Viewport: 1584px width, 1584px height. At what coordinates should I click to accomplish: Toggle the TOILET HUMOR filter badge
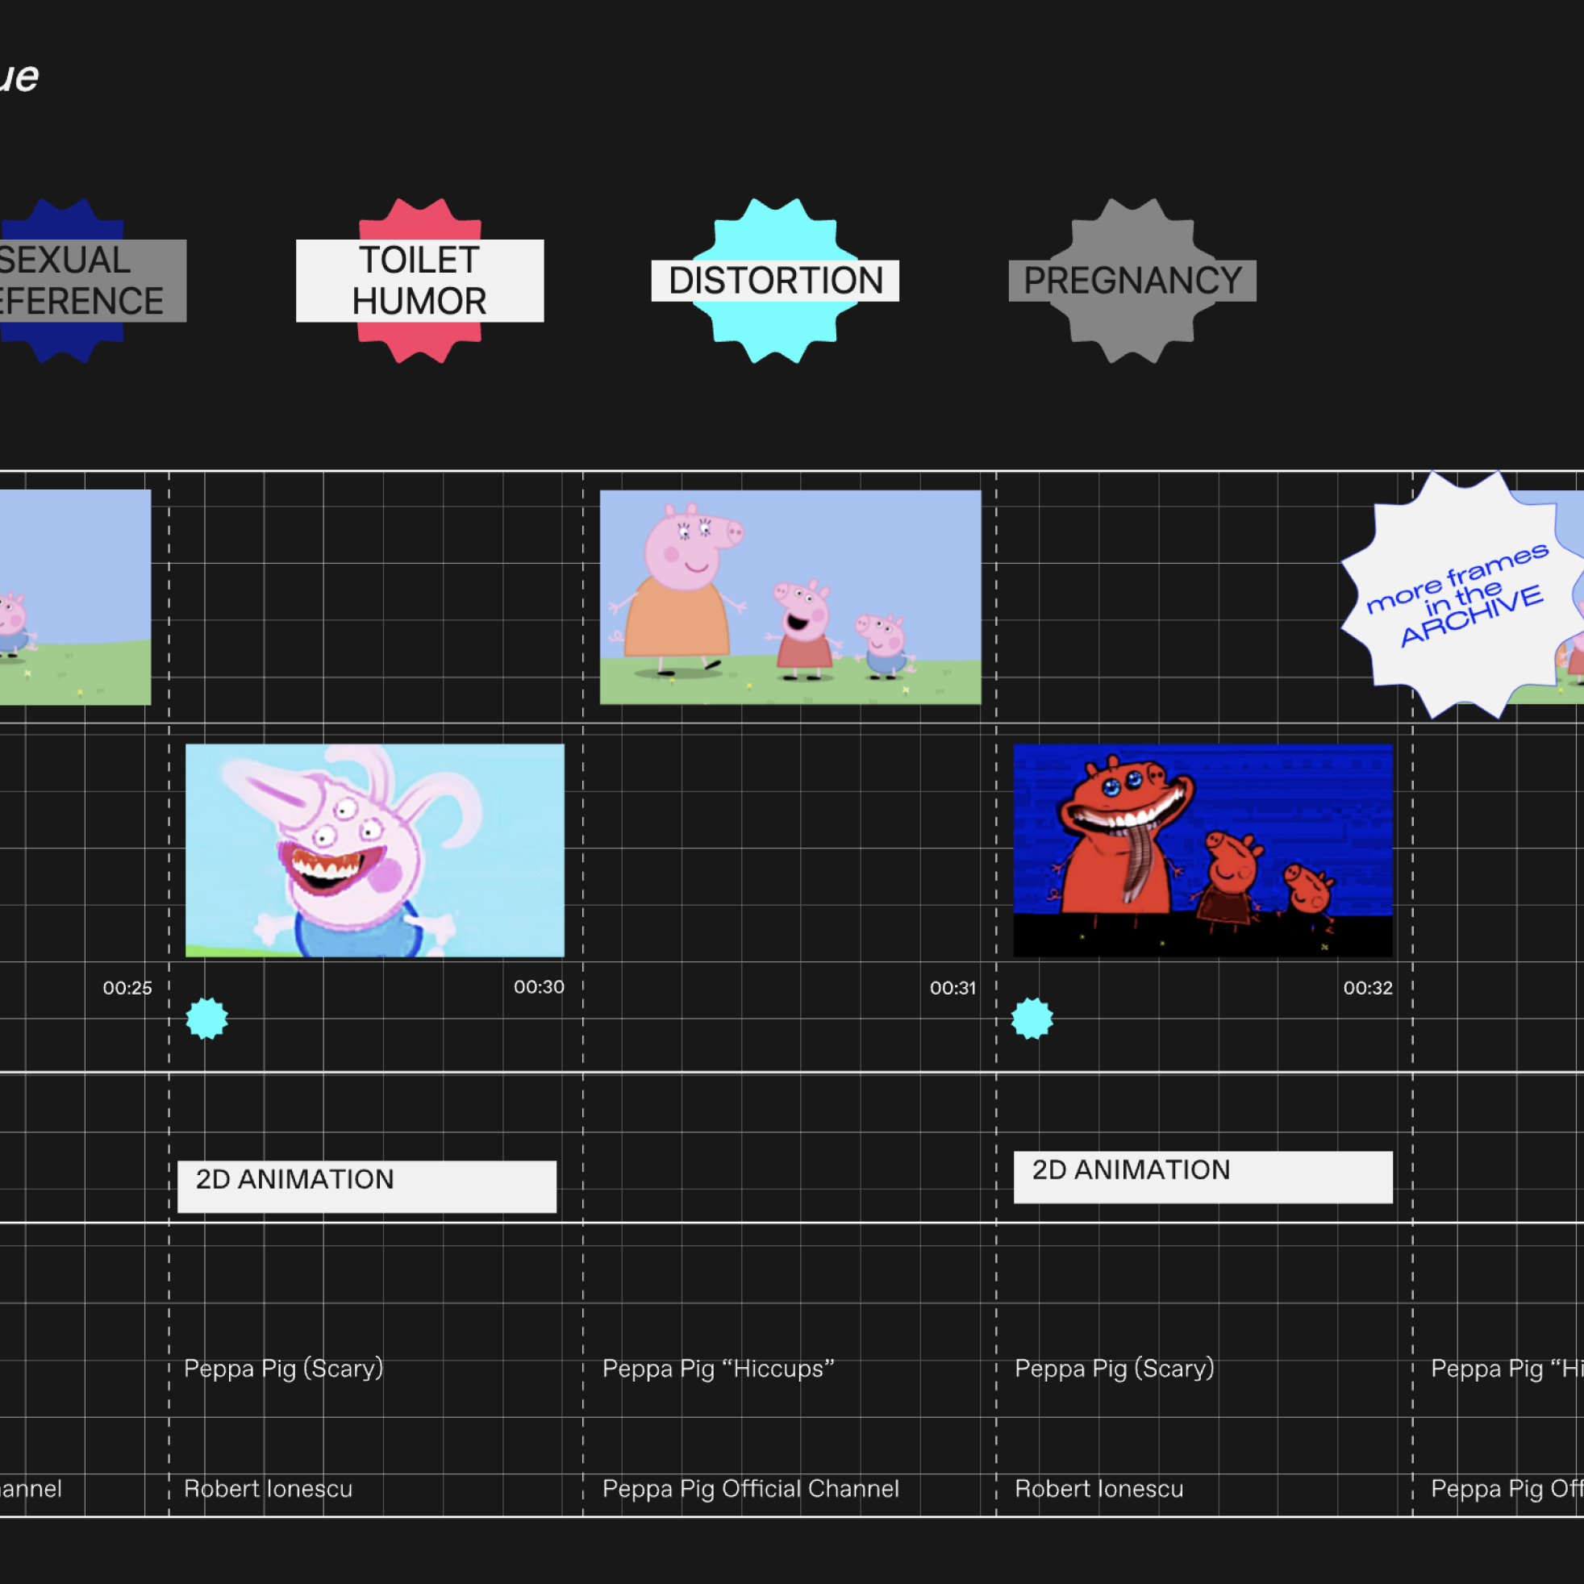(x=419, y=281)
